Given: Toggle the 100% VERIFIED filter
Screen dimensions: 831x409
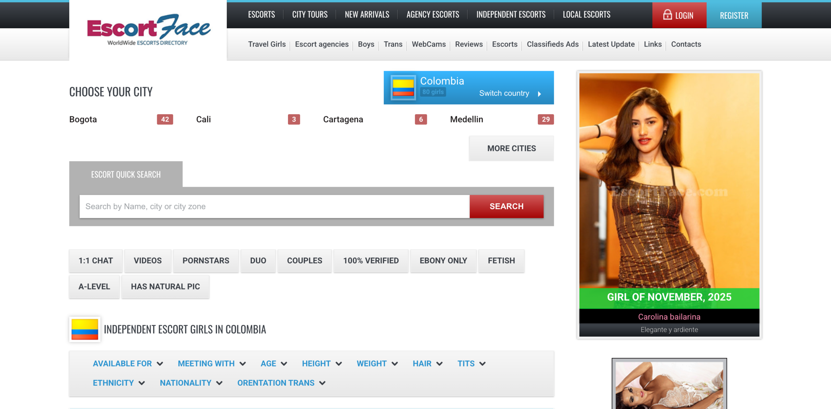Looking at the screenshot, I should click(x=371, y=261).
